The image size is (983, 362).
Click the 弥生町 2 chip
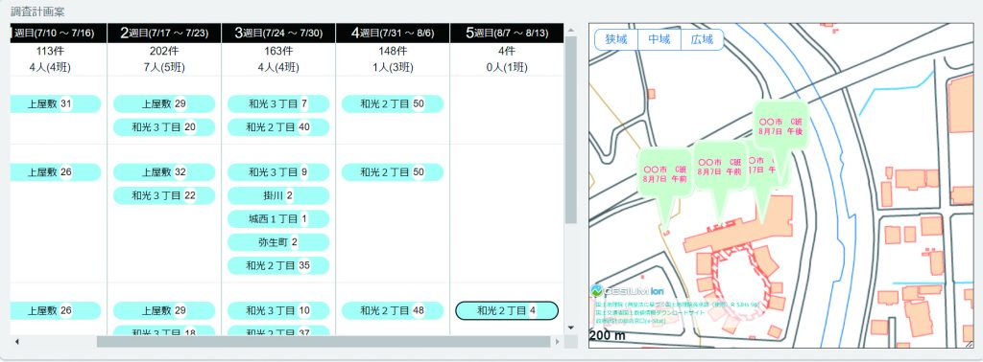pyautogui.click(x=278, y=242)
